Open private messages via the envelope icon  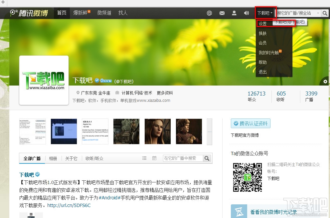click(222, 13)
